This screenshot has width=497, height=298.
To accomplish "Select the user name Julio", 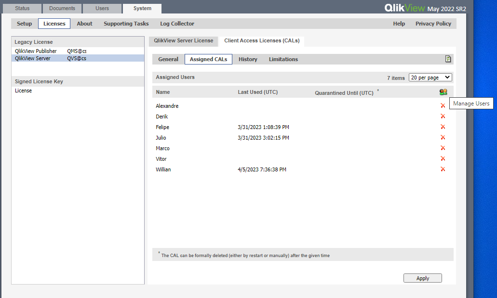I will 161,138.
